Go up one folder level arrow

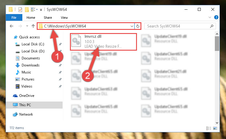pos(33,26)
